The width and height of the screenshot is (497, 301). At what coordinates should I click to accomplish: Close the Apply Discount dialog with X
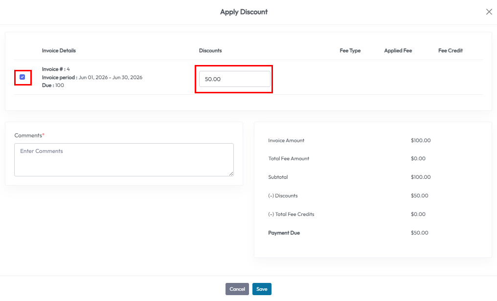click(489, 12)
